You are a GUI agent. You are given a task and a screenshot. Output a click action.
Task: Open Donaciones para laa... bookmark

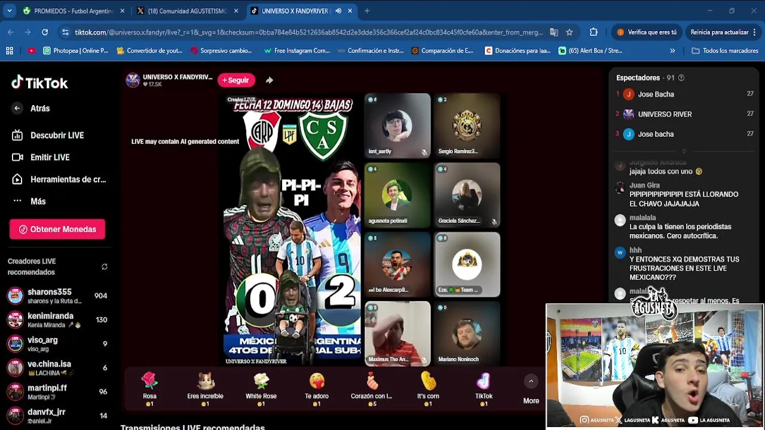[518, 51]
